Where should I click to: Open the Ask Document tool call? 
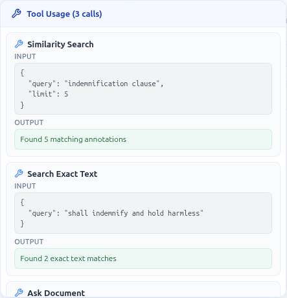tap(56, 293)
